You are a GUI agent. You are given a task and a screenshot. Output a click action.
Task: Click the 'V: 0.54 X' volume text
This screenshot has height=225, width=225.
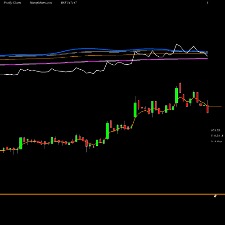pos(217,136)
